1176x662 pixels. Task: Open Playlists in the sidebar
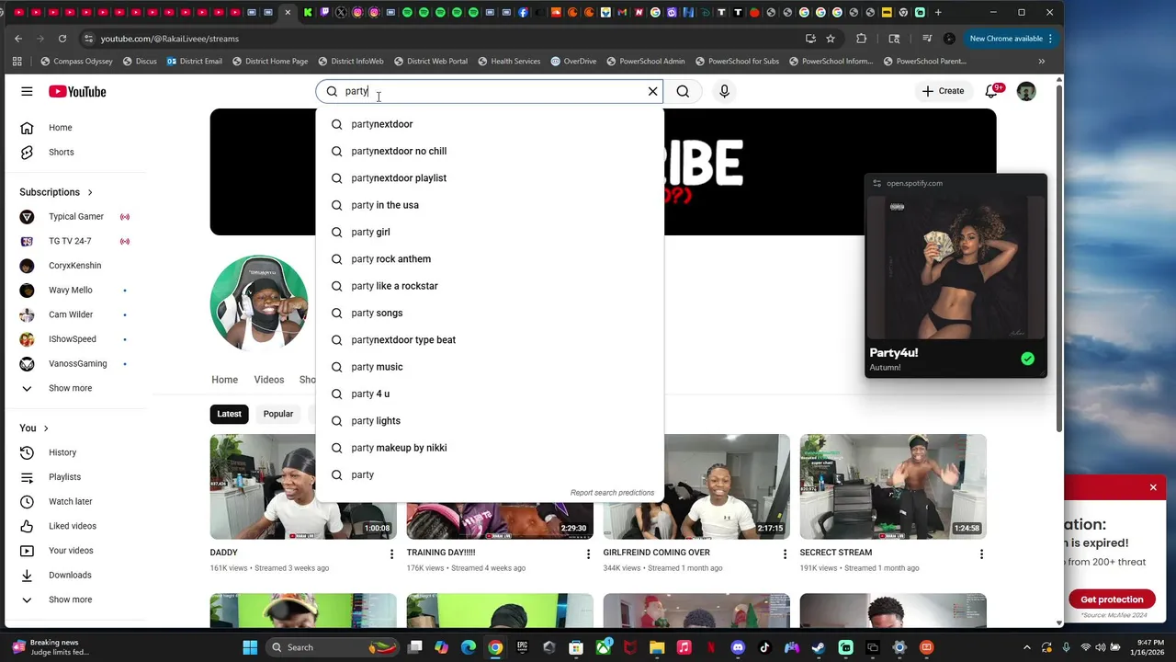click(x=75, y=477)
